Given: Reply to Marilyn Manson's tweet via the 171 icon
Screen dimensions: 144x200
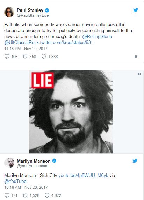Looking at the screenshot, I should point(7,195).
